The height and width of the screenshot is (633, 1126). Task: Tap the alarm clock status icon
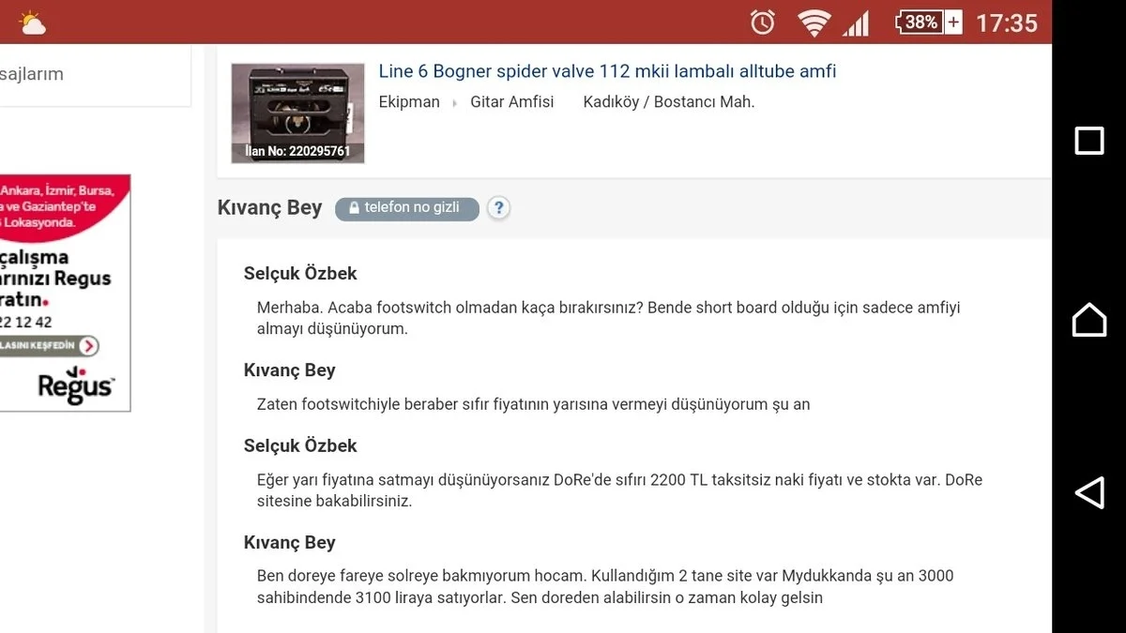[763, 23]
